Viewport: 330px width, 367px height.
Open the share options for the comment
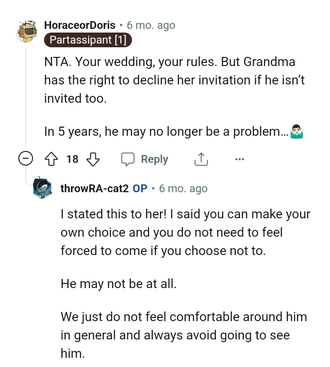click(200, 158)
